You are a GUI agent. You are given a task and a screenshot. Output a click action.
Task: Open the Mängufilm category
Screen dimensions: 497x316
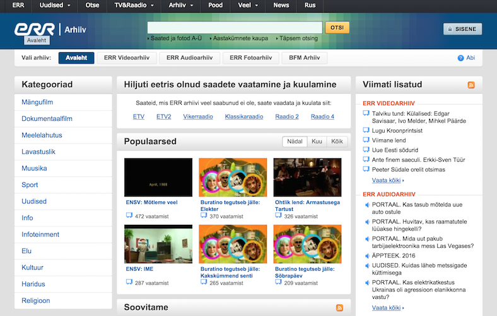point(37,102)
